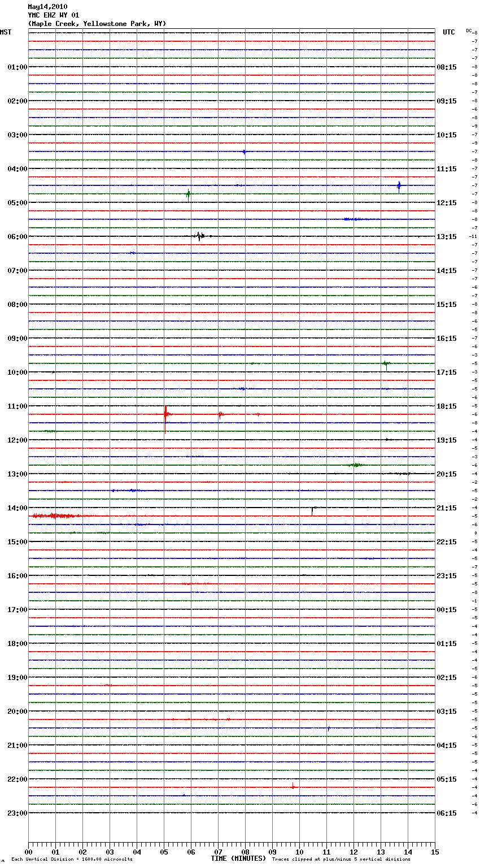Image resolution: width=480 pixels, height=867 pixels.
Task: Click the 16:15 UTC time label
Action: click(447, 338)
